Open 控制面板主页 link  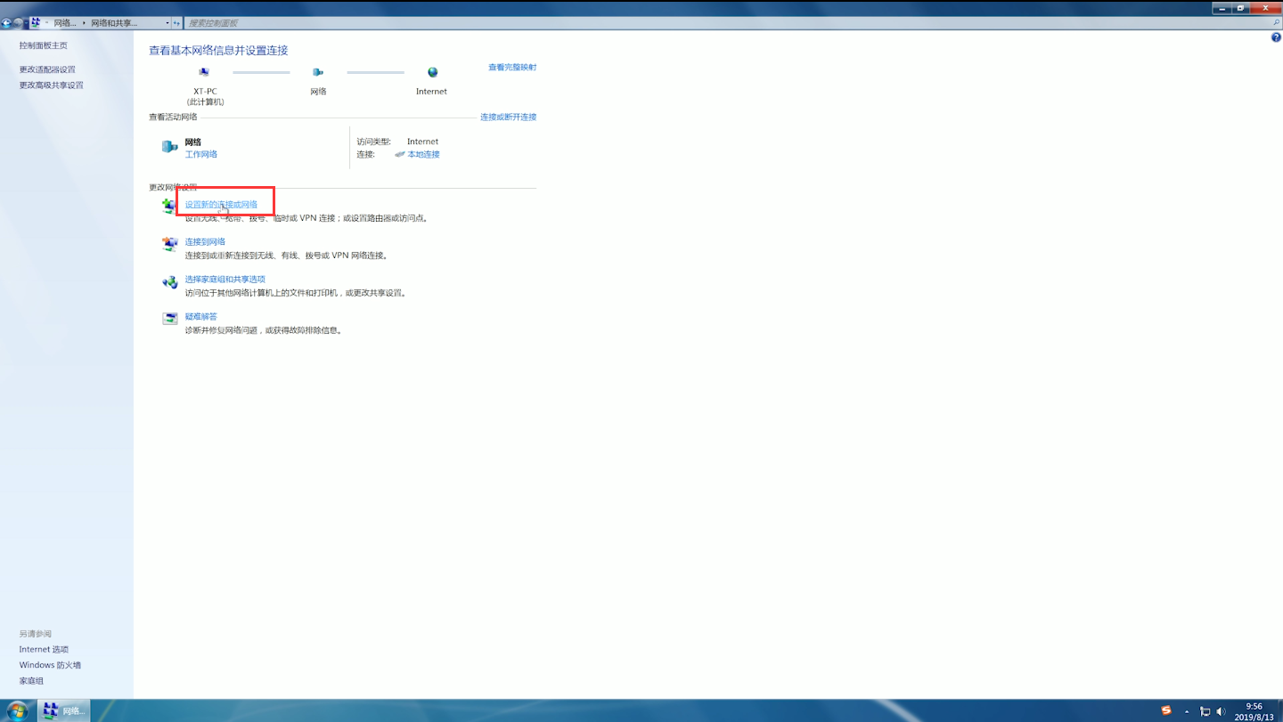tap(44, 45)
